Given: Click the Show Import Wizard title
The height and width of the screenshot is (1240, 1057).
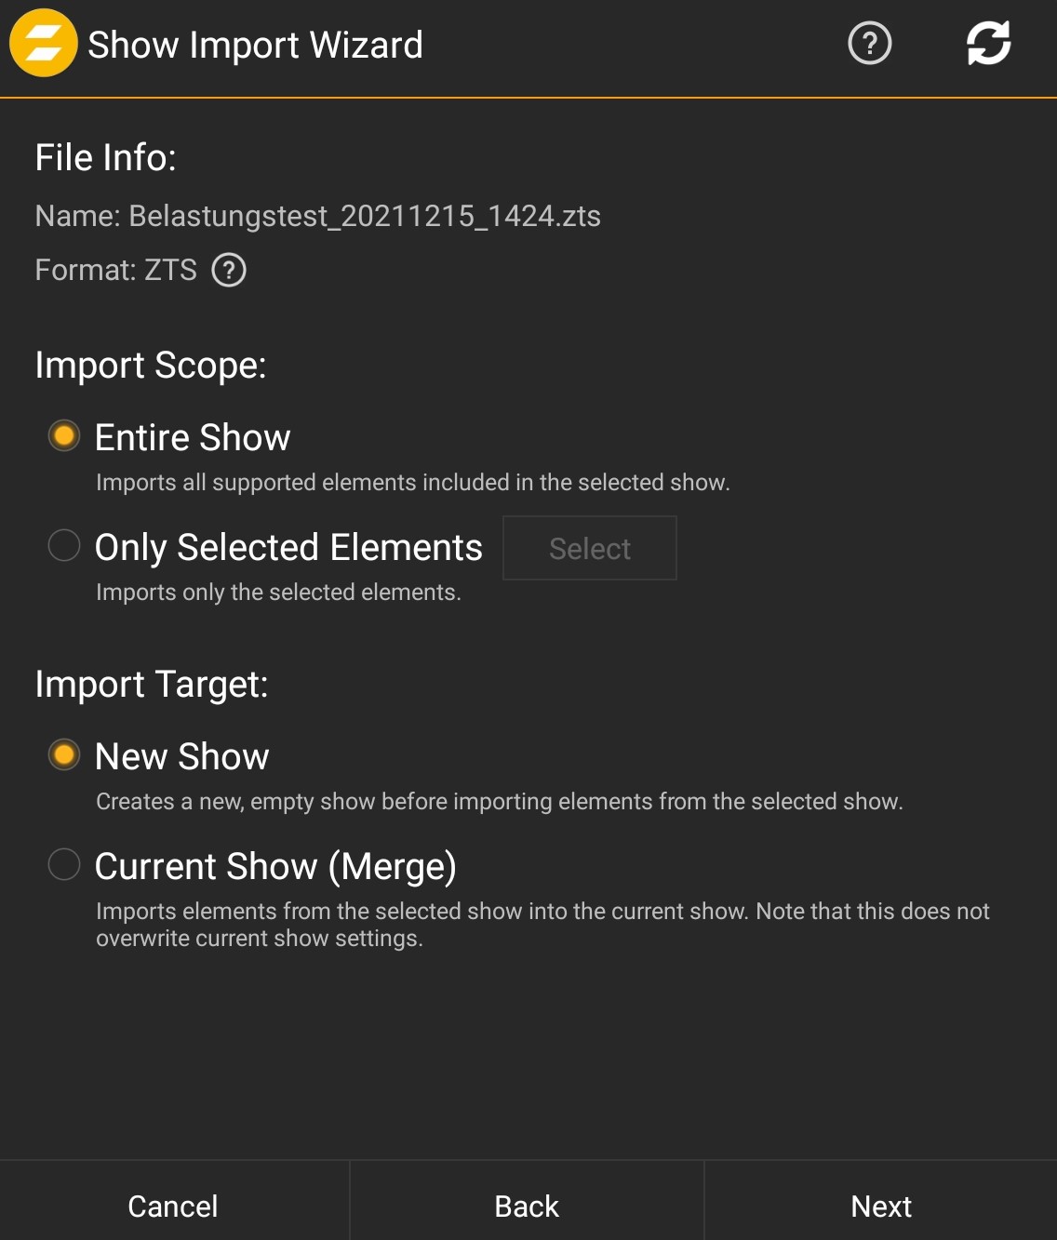Looking at the screenshot, I should [254, 43].
